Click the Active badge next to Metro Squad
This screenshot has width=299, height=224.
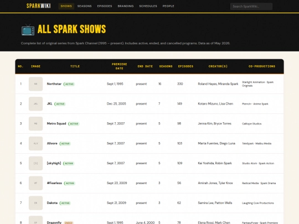74,124
